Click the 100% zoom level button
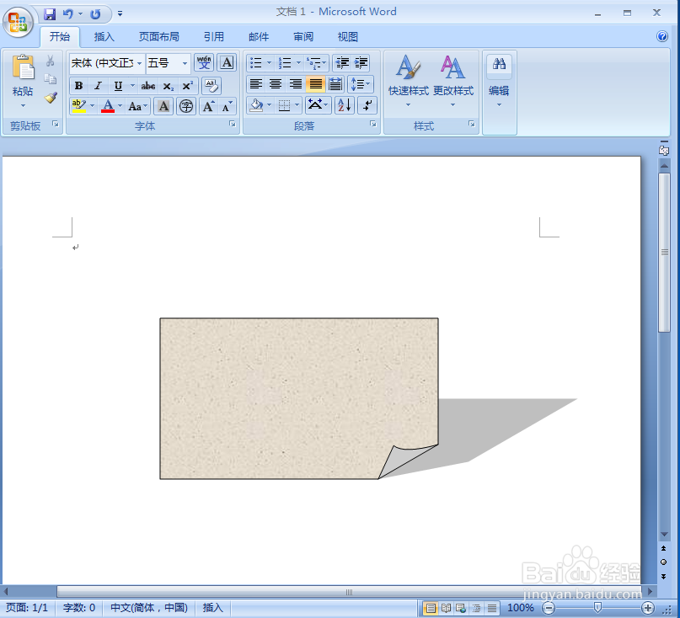The height and width of the screenshot is (618, 680). pos(521,608)
